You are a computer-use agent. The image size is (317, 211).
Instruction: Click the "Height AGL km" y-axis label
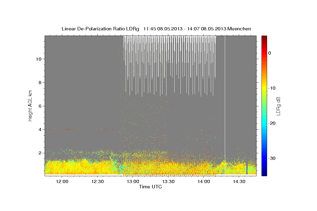click(x=30, y=105)
